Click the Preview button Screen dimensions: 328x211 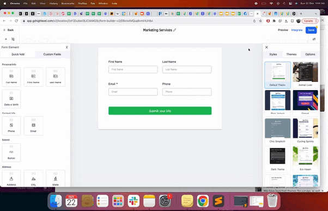coord(283,30)
